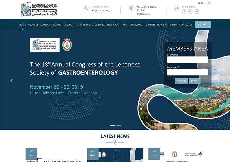
Task: Open the GALLERY menu item
Action: [x=150, y=25]
